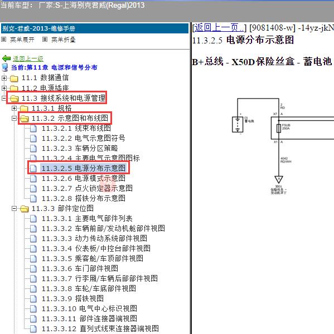
Task: Click the F5UB 250A fuse in diagram
Action: tap(278, 129)
